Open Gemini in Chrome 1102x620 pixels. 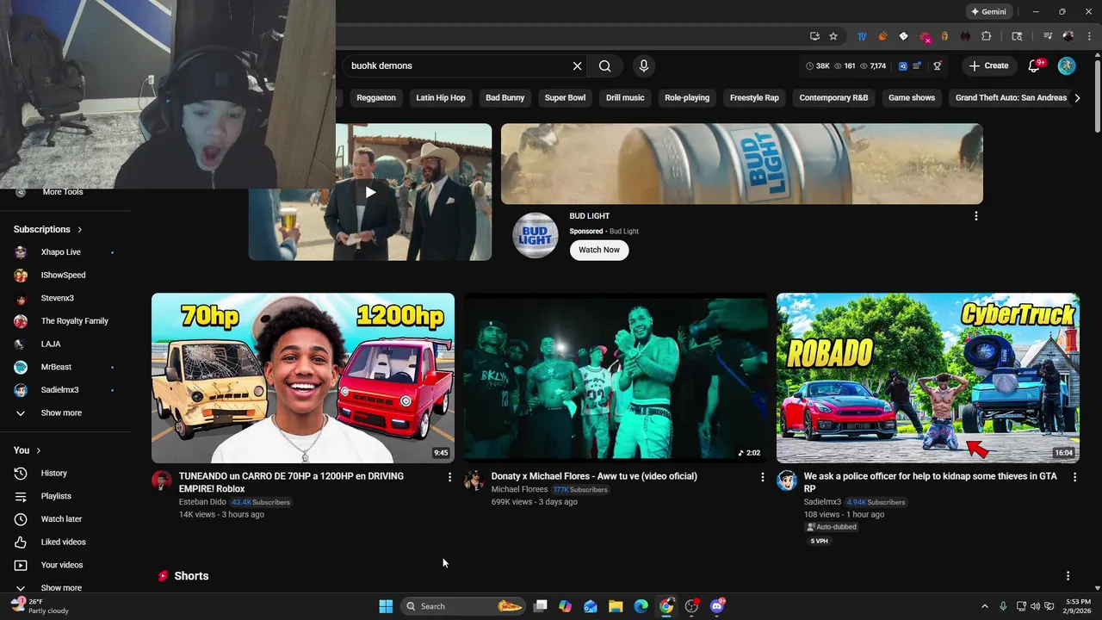[988, 12]
